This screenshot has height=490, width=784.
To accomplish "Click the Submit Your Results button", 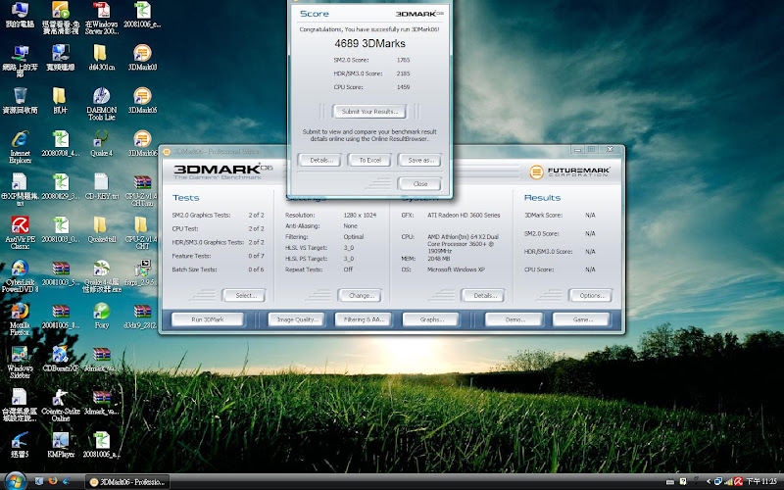I will 368,112.
